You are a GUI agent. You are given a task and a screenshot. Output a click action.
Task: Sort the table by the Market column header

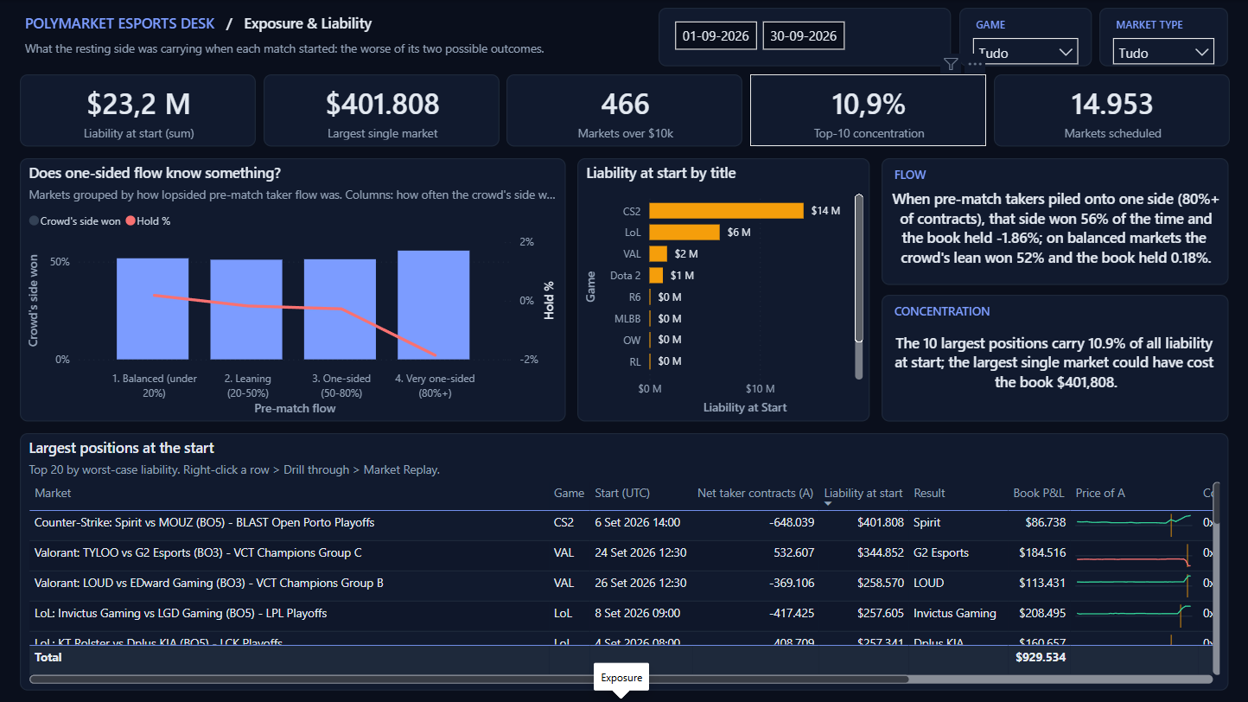(53, 493)
